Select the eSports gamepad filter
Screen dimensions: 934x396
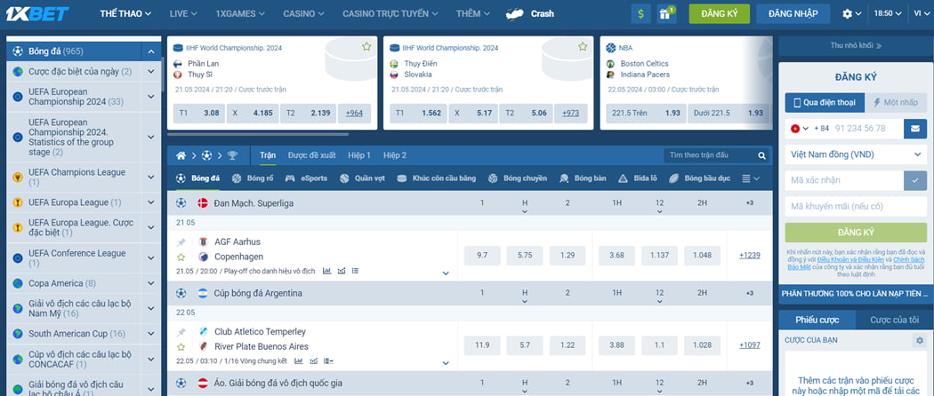307,178
